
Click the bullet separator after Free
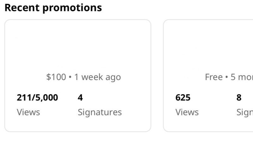pos(226,77)
